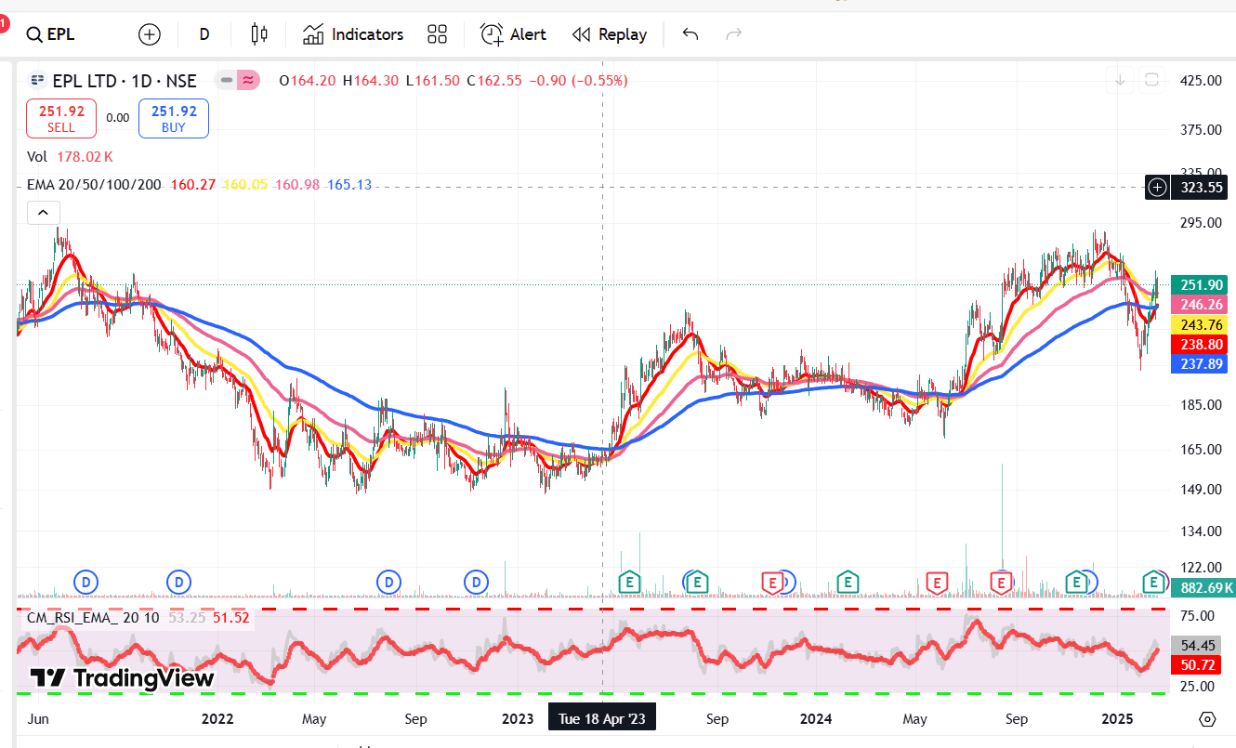Open the indicator templates four-squares icon
This screenshot has height=748, width=1236.
pyautogui.click(x=438, y=34)
